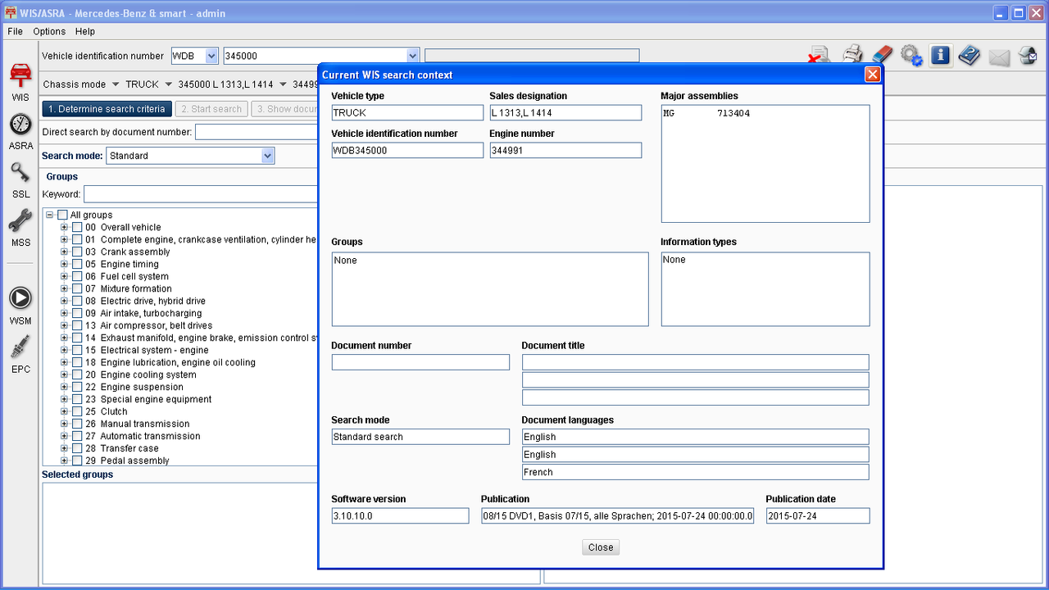Check the 26 Manual transmission checkbox

[77, 424]
